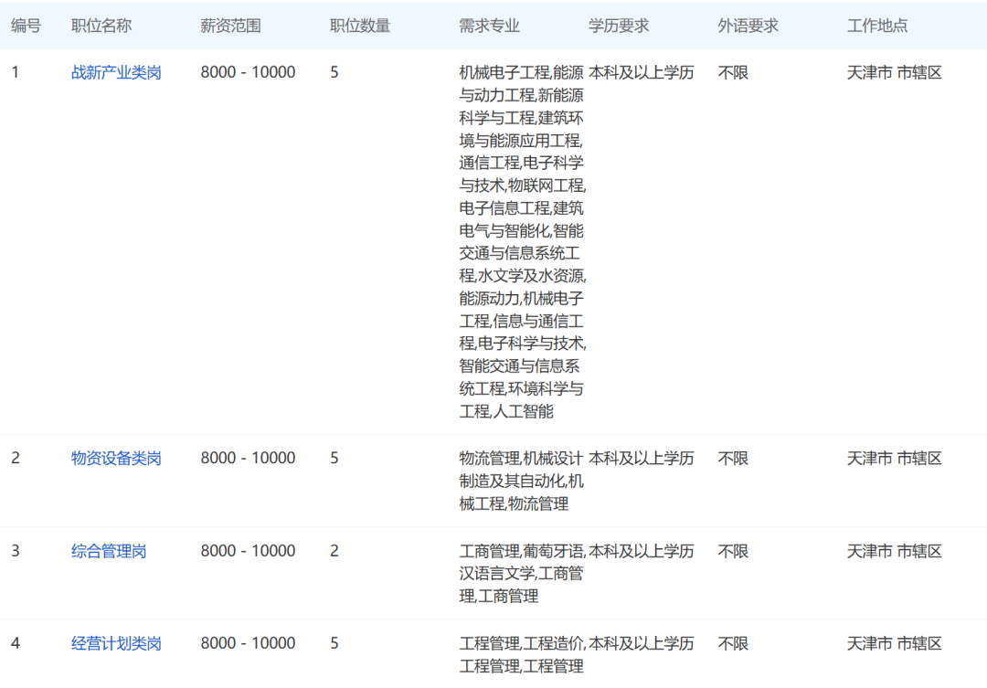Click position count 5 in 物资设备类岗 row
The image size is (987, 688).
[x=334, y=459]
